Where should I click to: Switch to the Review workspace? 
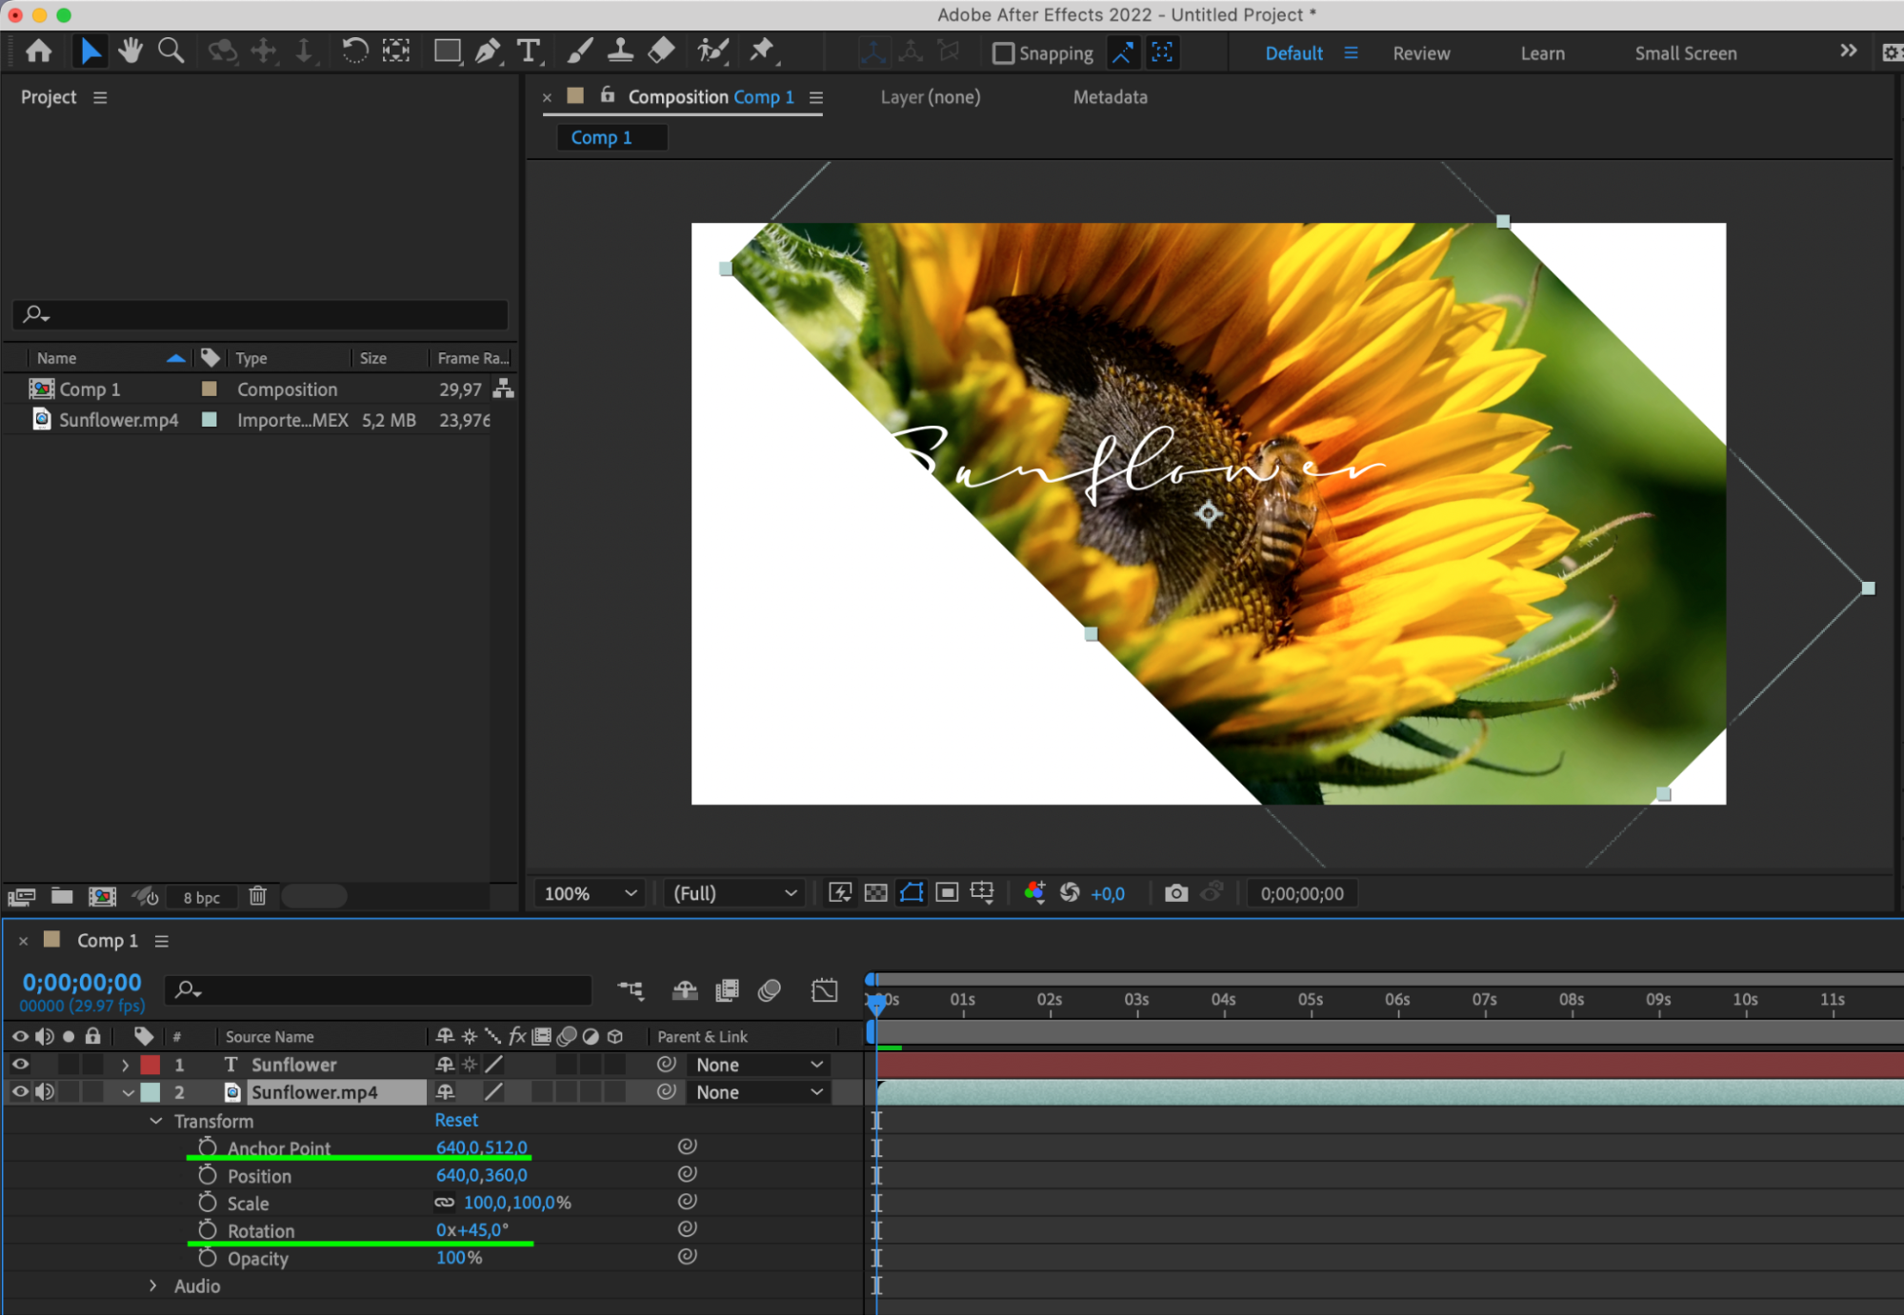point(1420,53)
